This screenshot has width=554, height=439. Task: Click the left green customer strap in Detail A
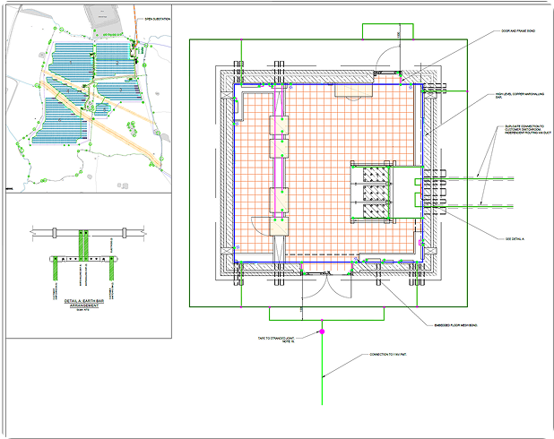pos(55,269)
